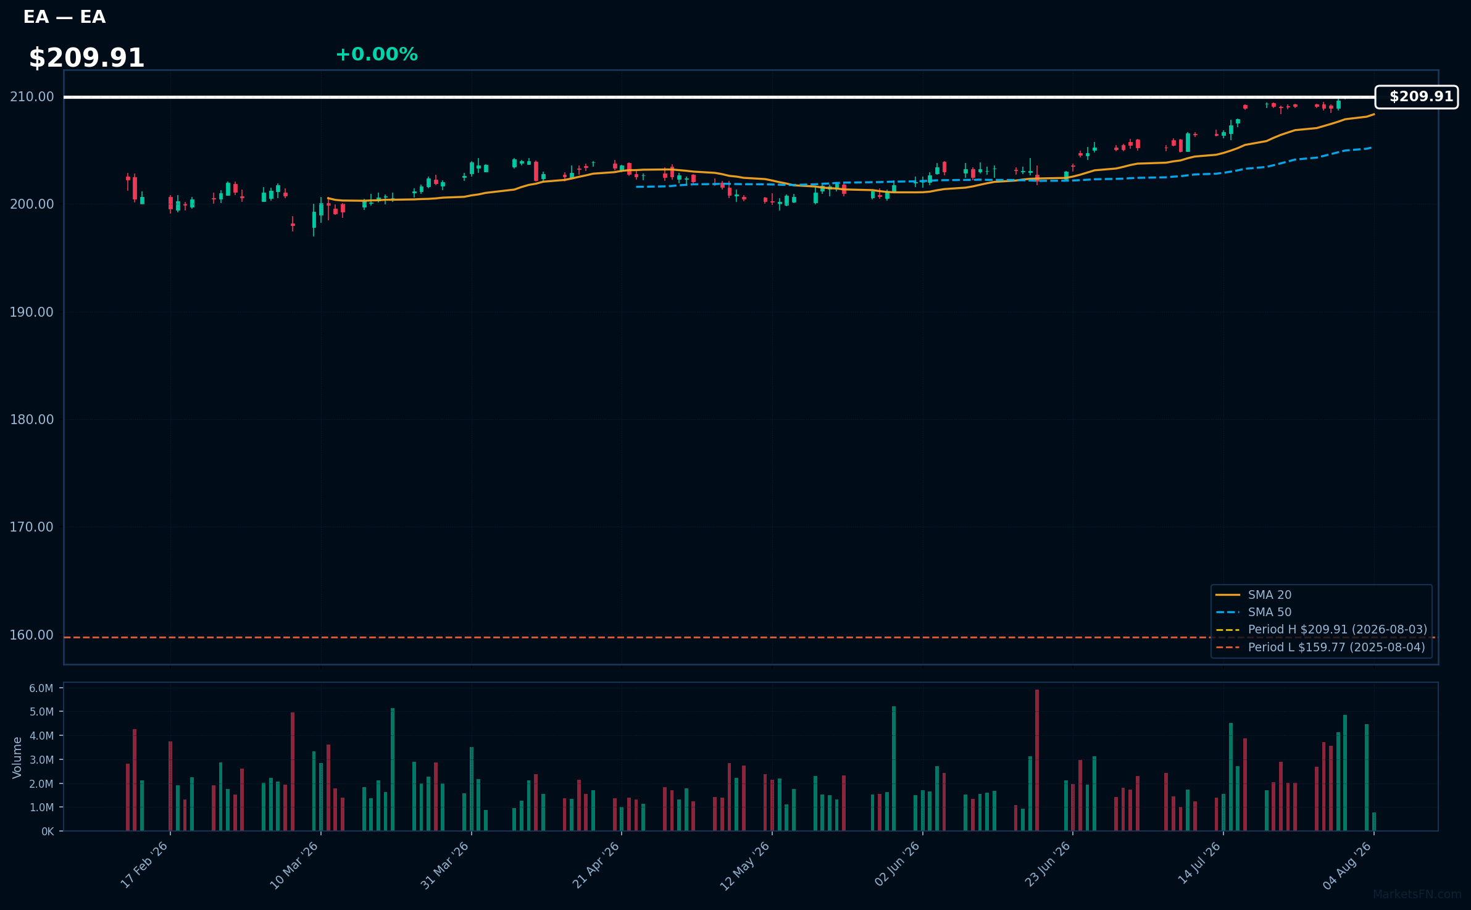
Task: Click the 0K volume axis label
Action: click(x=48, y=832)
